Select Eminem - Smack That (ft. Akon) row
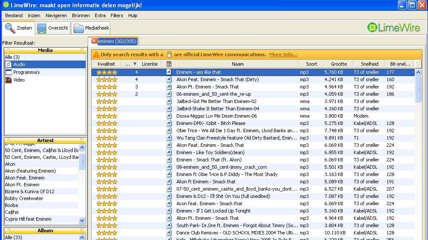Viewport: 428px width, 240px height. [x=253, y=160]
